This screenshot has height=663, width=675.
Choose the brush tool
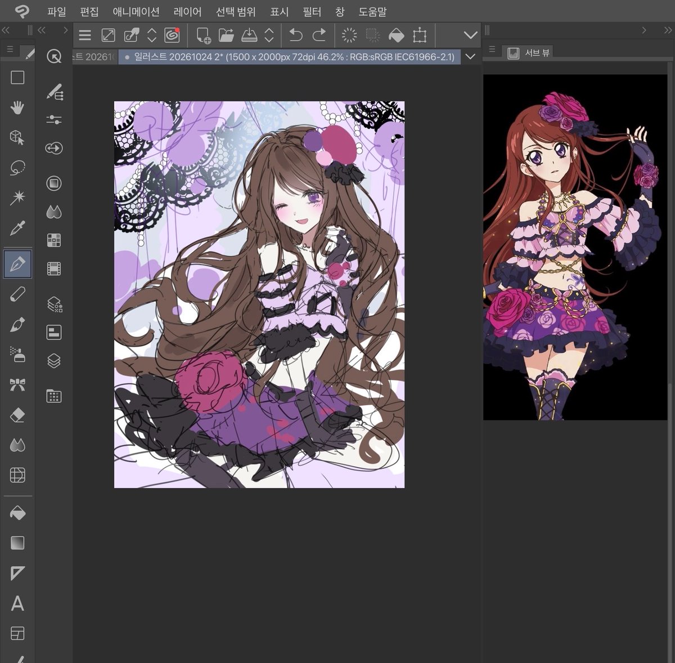(x=17, y=325)
